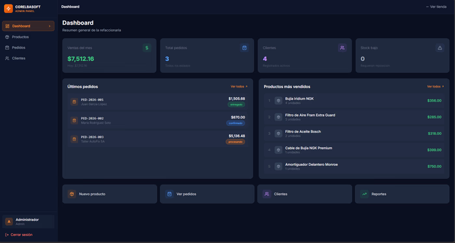
Task: Click the box icon beside Bujía Iridium NGK
Action: [x=279, y=100]
